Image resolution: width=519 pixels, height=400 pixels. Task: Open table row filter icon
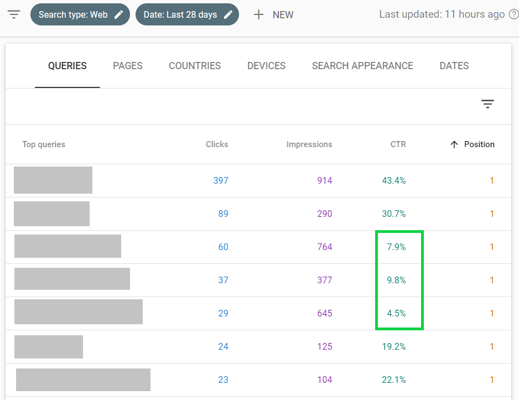tap(487, 104)
